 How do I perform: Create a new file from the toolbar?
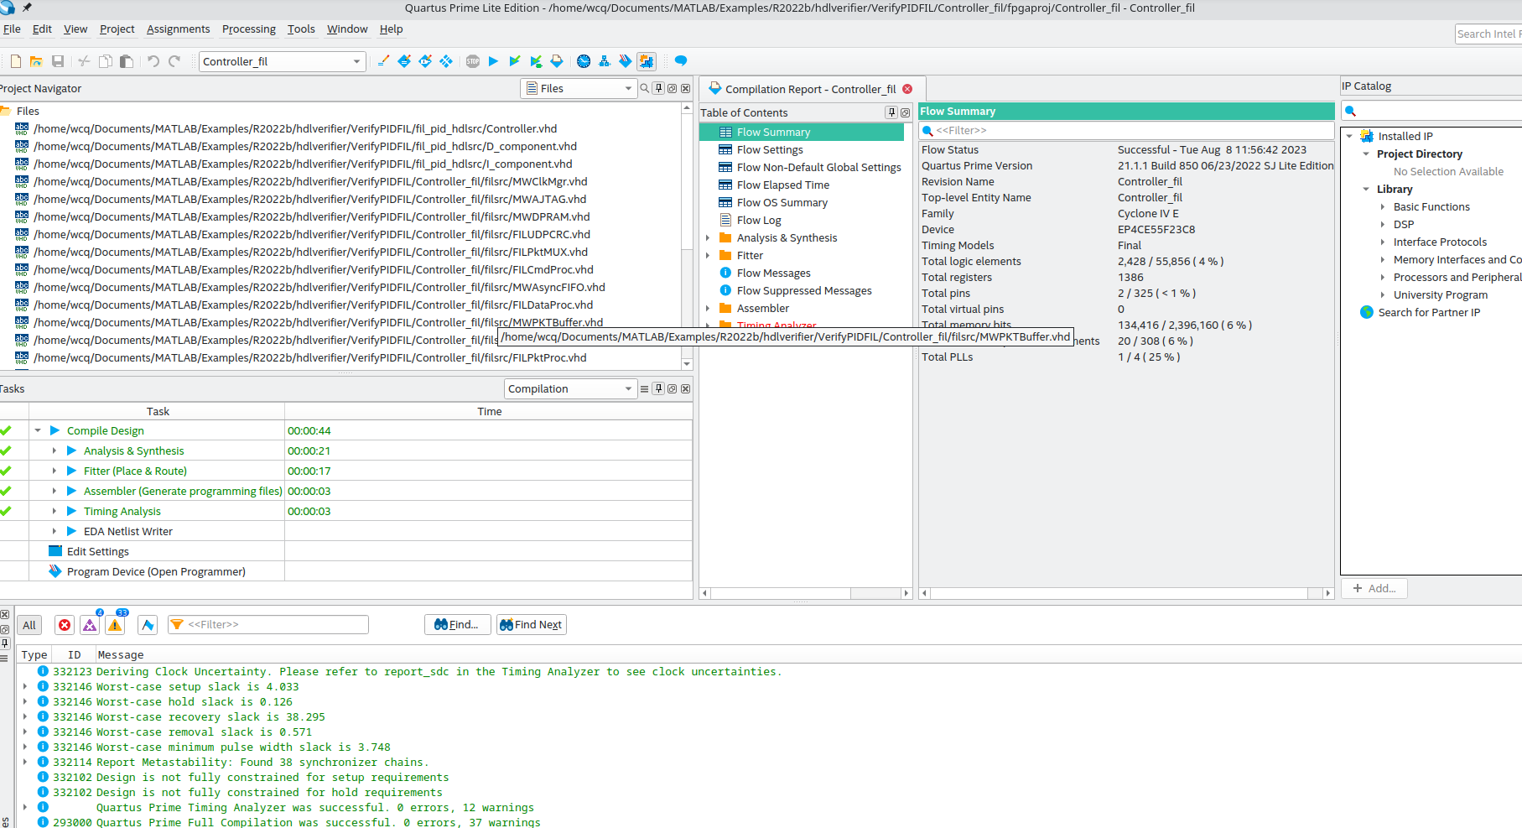click(x=16, y=61)
